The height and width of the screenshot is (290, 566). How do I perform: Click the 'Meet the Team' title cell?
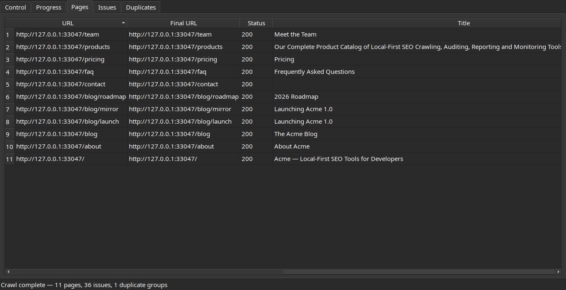(417, 34)
